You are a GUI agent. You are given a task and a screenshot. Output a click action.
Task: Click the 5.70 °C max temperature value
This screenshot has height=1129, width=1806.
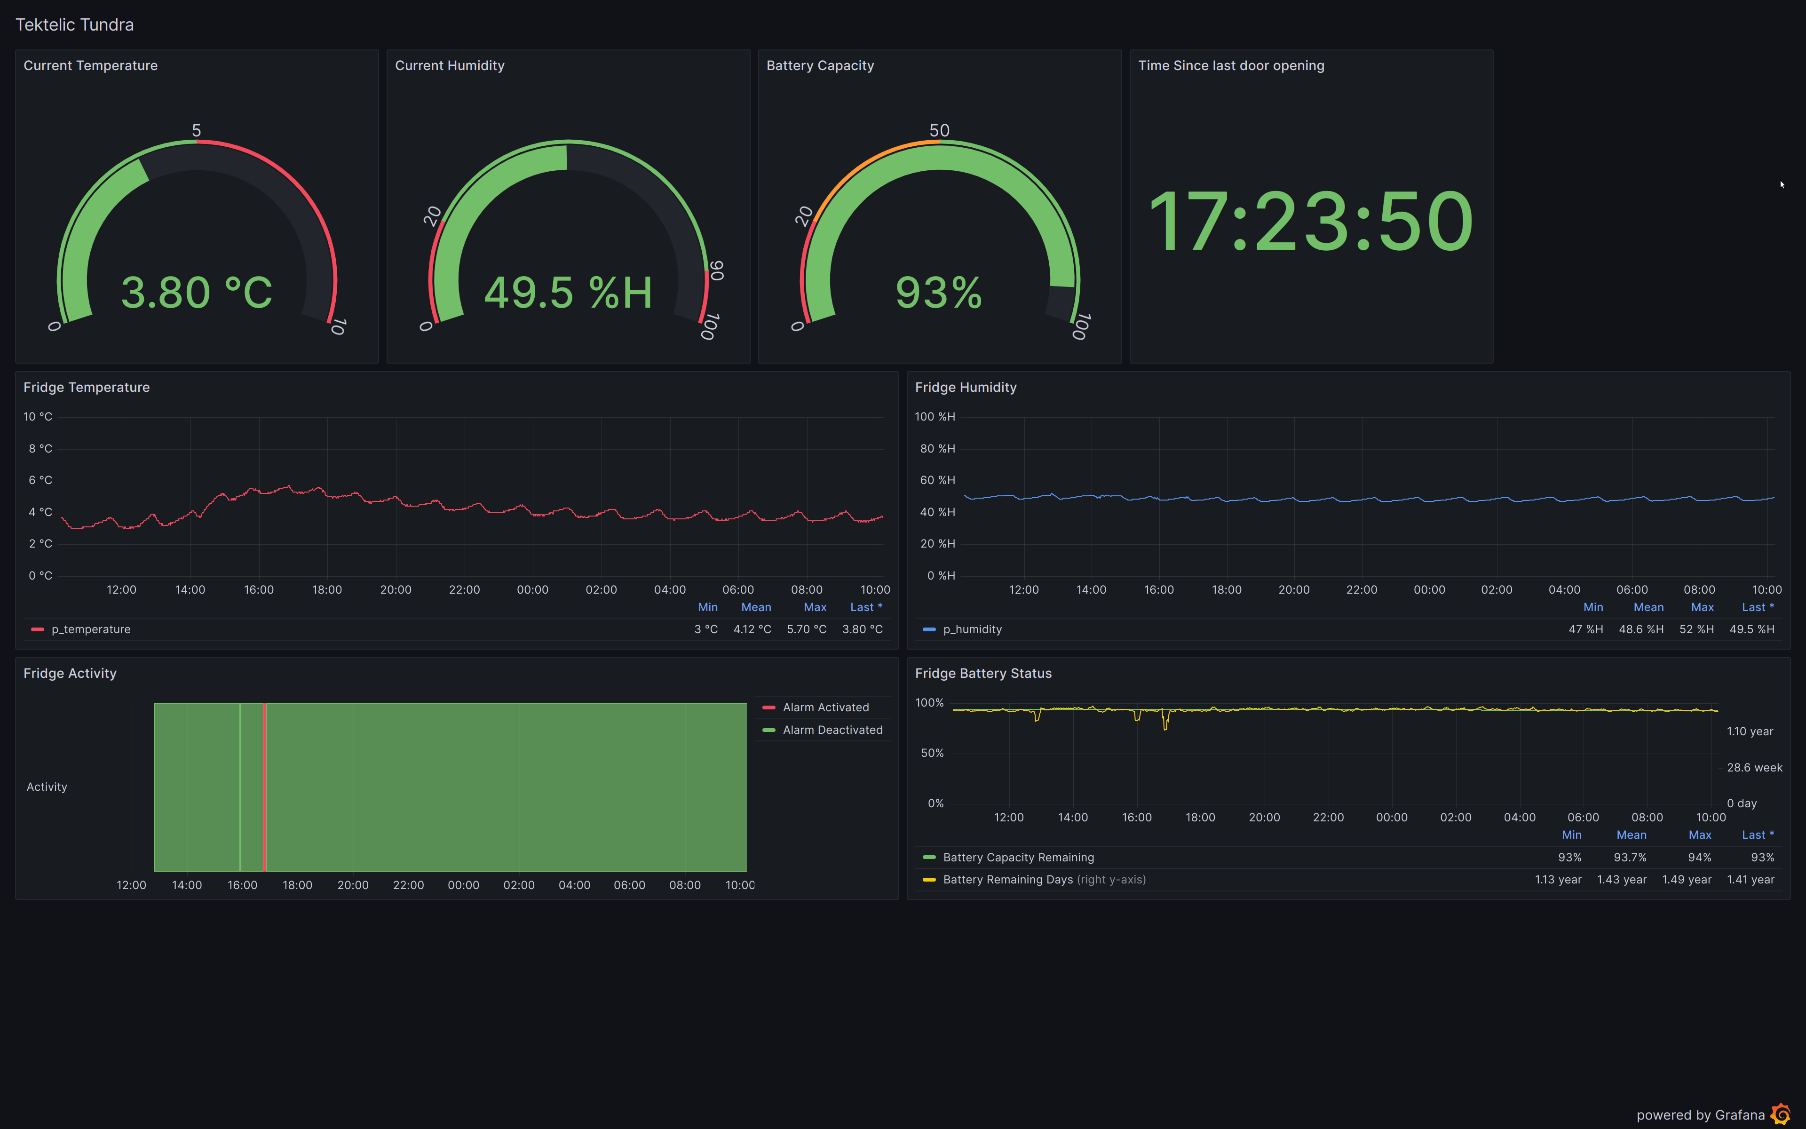pos(807,629)
